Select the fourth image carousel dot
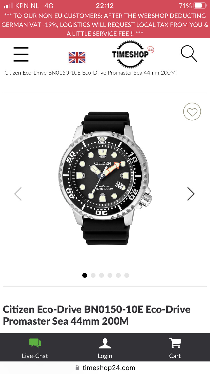This screenshot has height=374, width=210. pos(110,275)
